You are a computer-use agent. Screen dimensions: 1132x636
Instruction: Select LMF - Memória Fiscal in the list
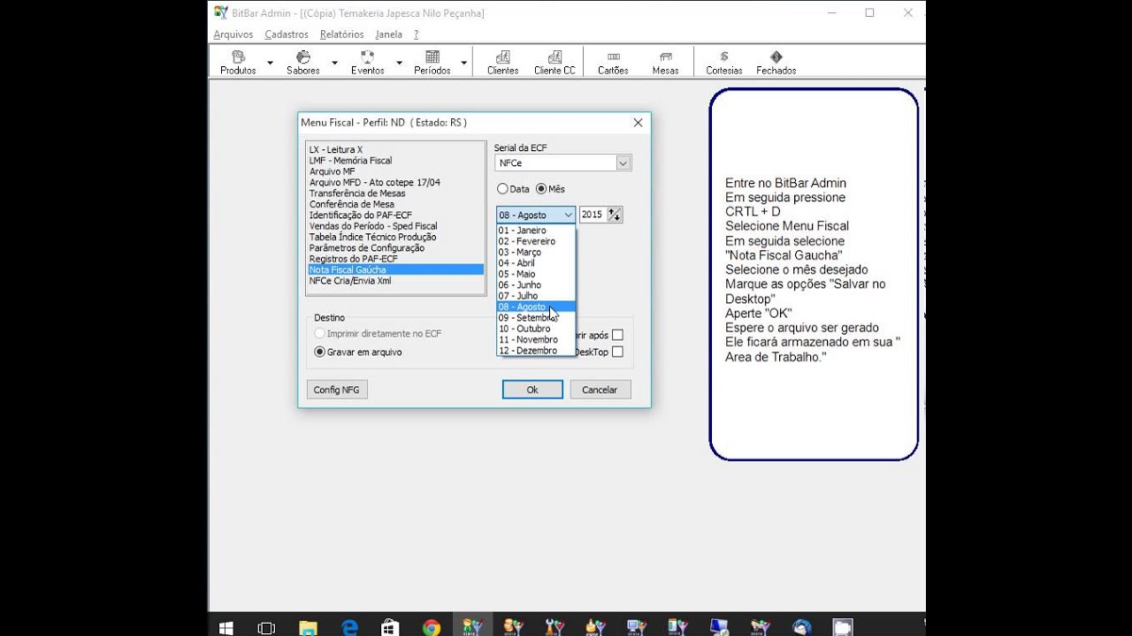click(x=395, y=161)
